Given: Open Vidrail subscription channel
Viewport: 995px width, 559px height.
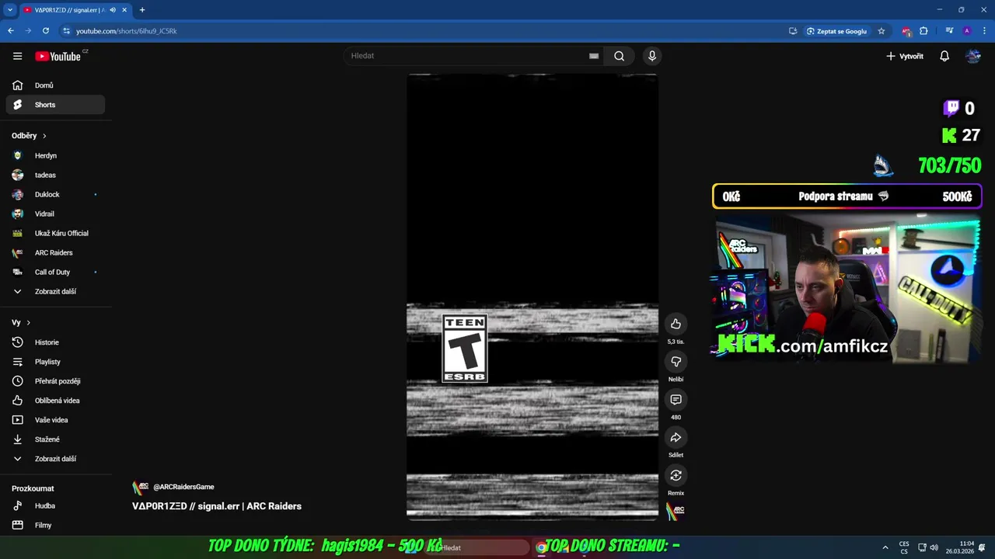Looking at the screenshot, I should point(55,214).
